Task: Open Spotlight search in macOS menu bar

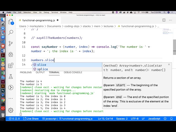Action: click(164, 12)
